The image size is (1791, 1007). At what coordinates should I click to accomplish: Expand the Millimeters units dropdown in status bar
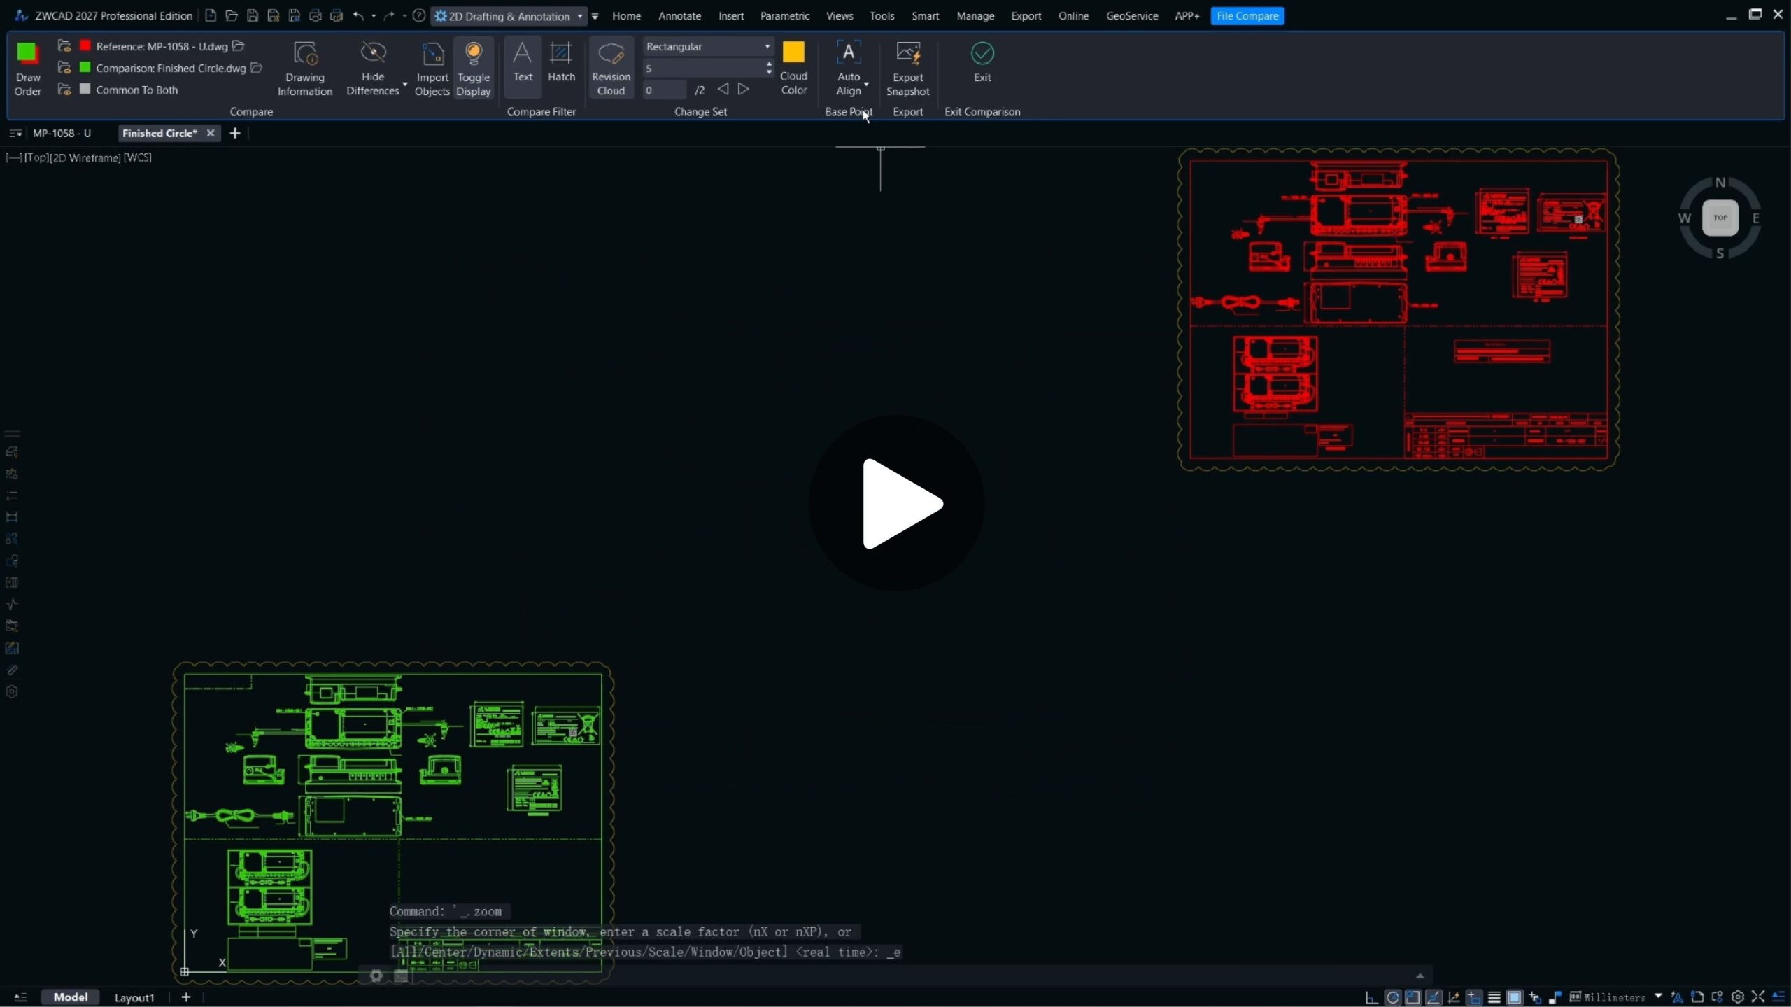tap(1657, 997)
